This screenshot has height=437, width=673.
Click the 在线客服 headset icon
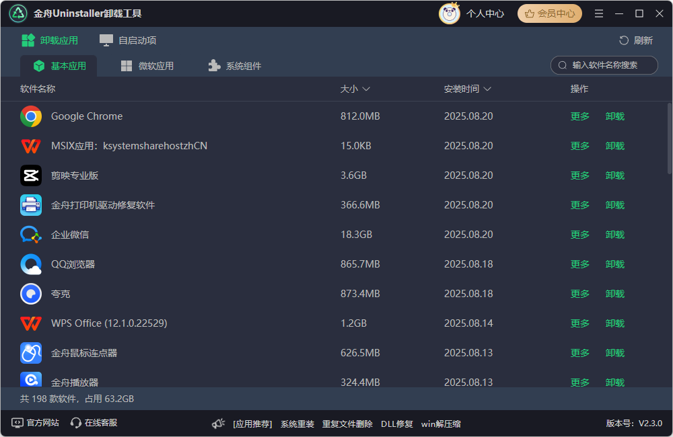tap(76, 423)
